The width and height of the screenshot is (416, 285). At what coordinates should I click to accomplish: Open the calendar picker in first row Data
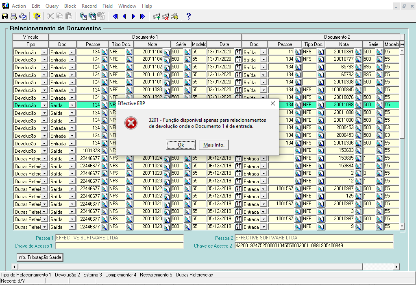pos(238,52)
